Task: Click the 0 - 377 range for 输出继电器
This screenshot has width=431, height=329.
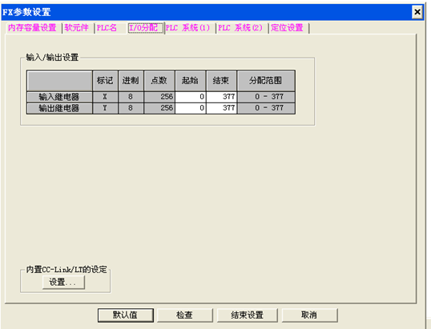Action: pyautogui.click(x=266, y=108)
